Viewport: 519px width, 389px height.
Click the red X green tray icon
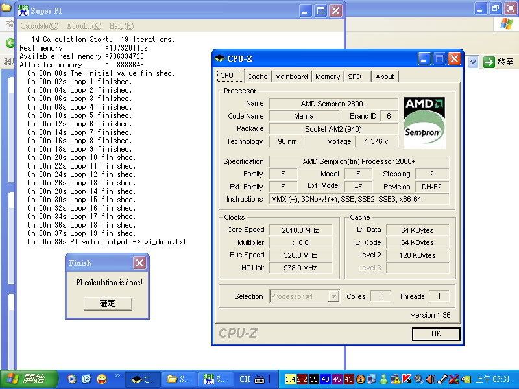(454, 379)
